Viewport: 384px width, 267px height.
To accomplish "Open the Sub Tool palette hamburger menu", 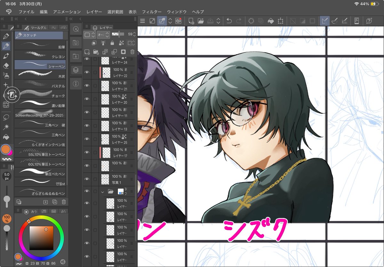I will pos(18,27).
